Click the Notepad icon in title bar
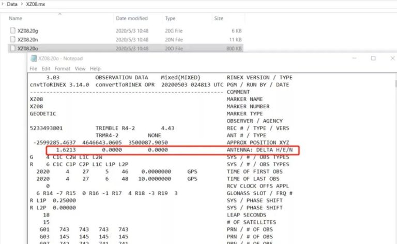This screenshot has height=244, width=397. 34,59
